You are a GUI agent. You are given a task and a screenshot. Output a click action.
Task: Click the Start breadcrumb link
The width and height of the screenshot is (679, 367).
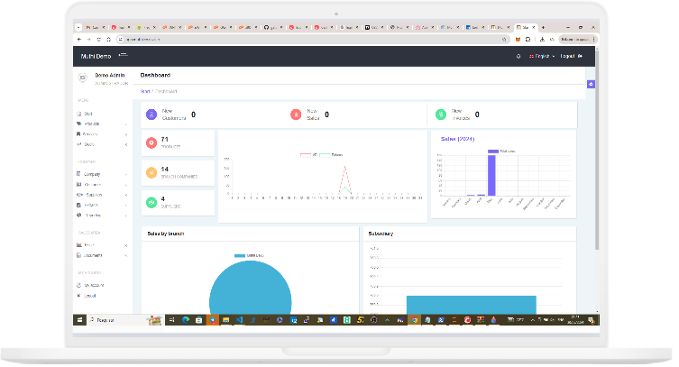pos(145,91)
